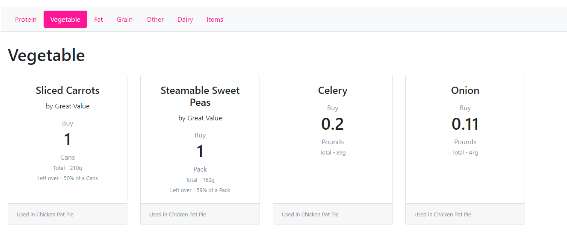567x242 pixels.
Task: View the Items tab
Action: [215, 20]
